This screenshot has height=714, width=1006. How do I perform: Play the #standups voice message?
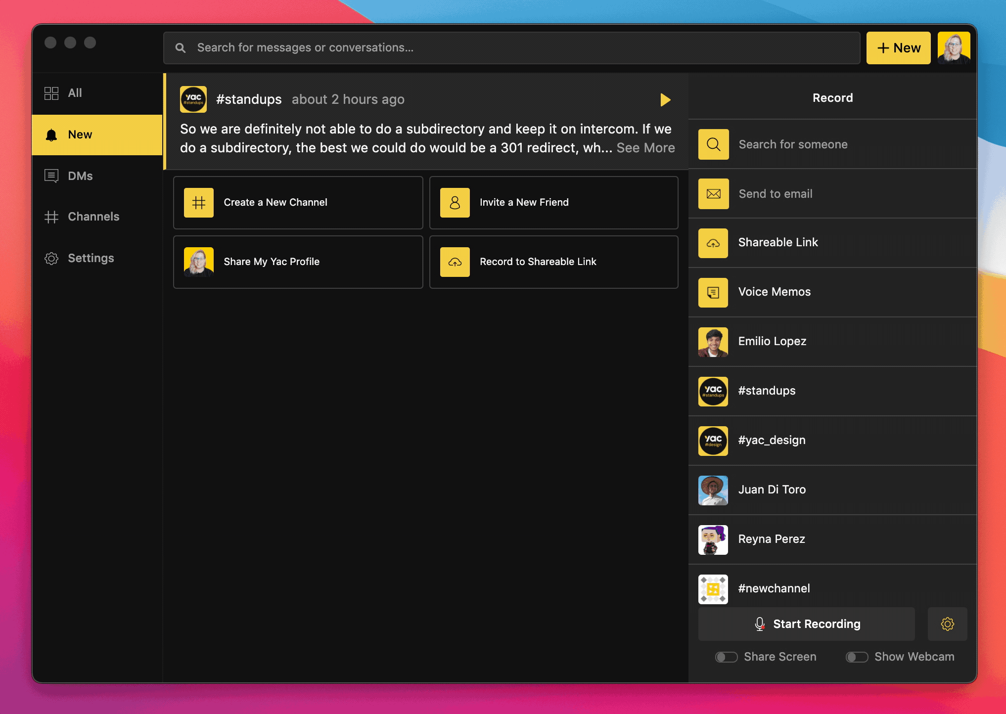665,100
